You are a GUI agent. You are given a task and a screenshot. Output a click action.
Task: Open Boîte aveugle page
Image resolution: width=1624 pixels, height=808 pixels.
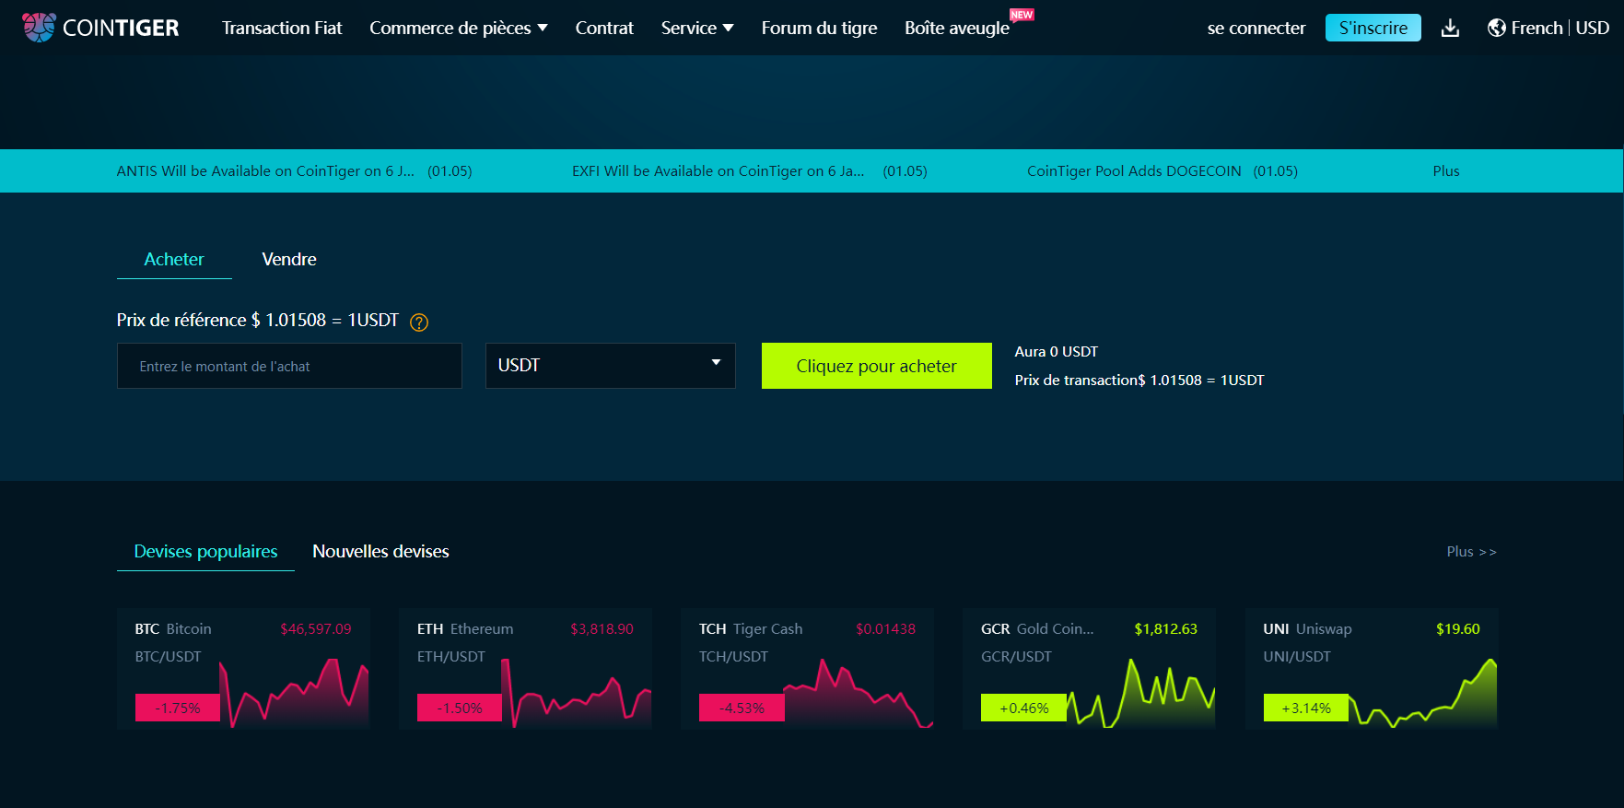point(957,28)
